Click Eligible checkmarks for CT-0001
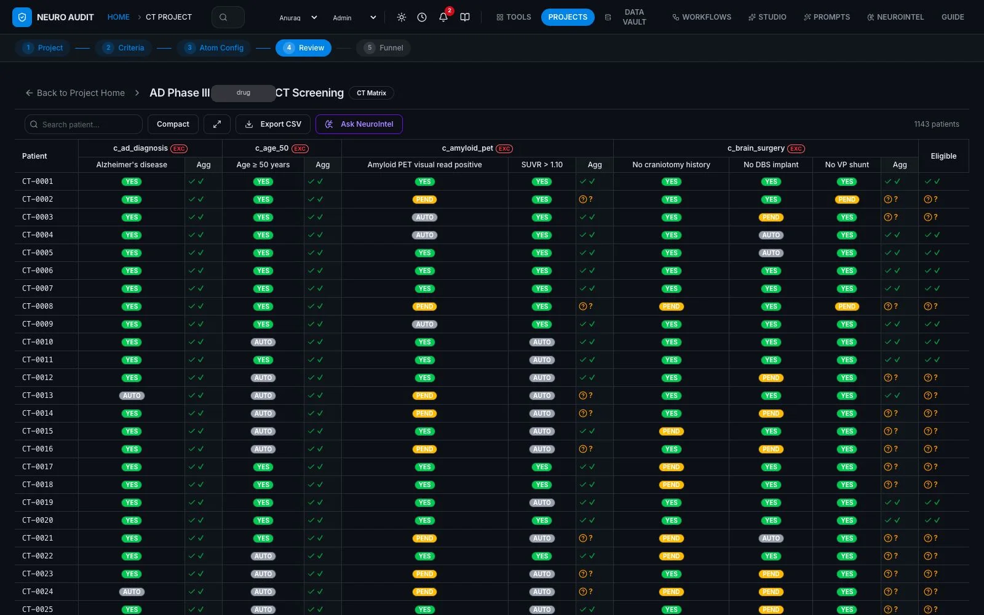 [932, 181]
